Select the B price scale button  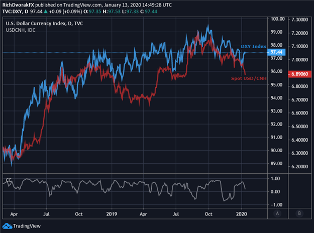coord(299,213)
